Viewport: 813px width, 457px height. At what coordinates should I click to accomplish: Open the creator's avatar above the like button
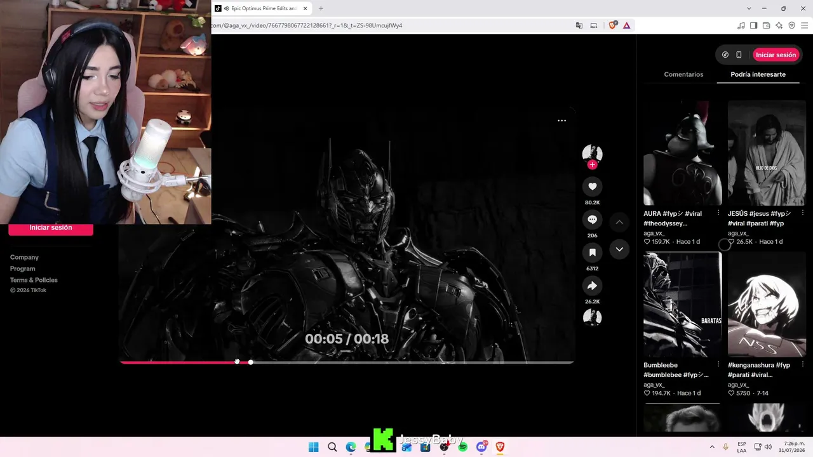click(592, 153)
